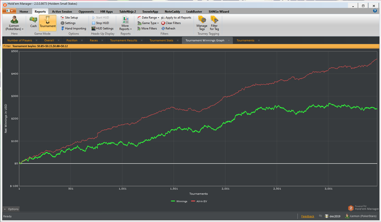Expand the Options panel
Image resolution: width=381 pixels, height=222 pixels.
11,209
